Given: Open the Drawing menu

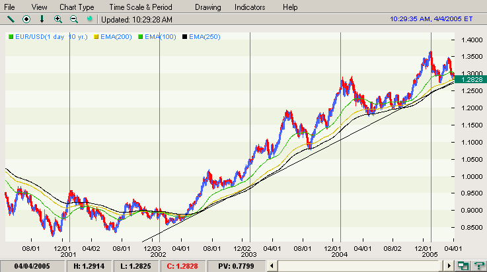Looking at the screenshot, I should coord(208,7).
